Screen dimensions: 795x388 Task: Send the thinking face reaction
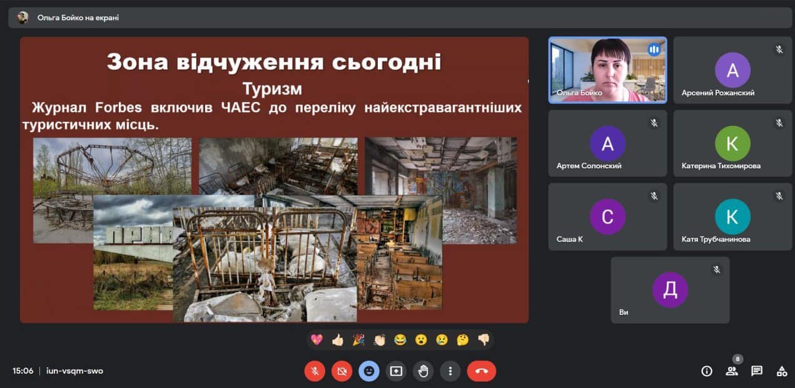click(x=463, y=340)
